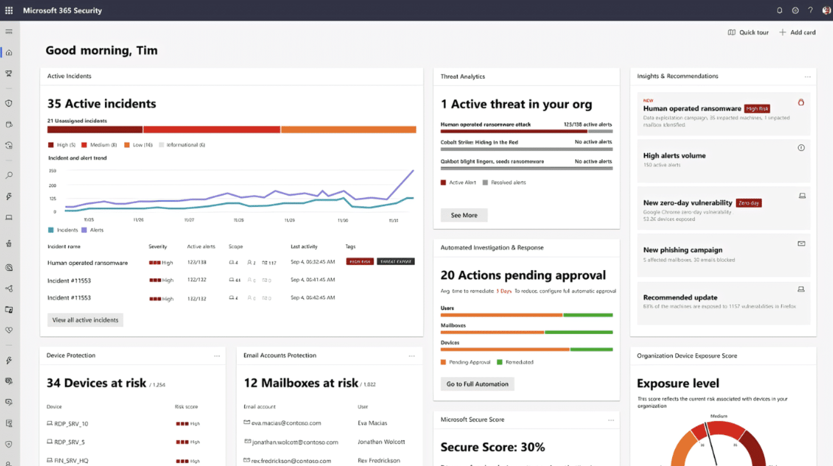Start the Quick tour
The image size is (833, 466).
point(748,32)
